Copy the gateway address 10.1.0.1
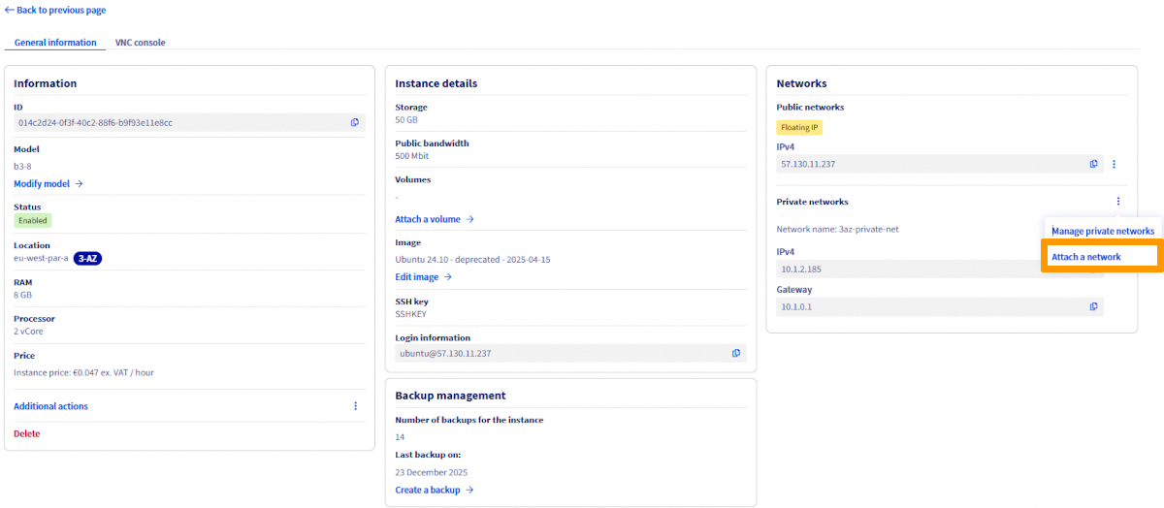This screenshot has height=508, width=1164. click(1093, 306)
